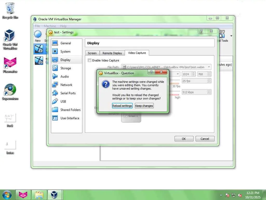
Task: Select the kutas file on desktop
Action: coord(10,147)
